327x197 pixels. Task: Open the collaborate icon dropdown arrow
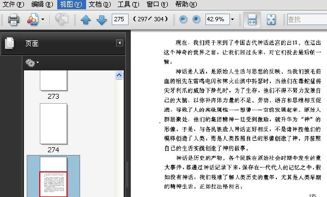tap(43, 20)
